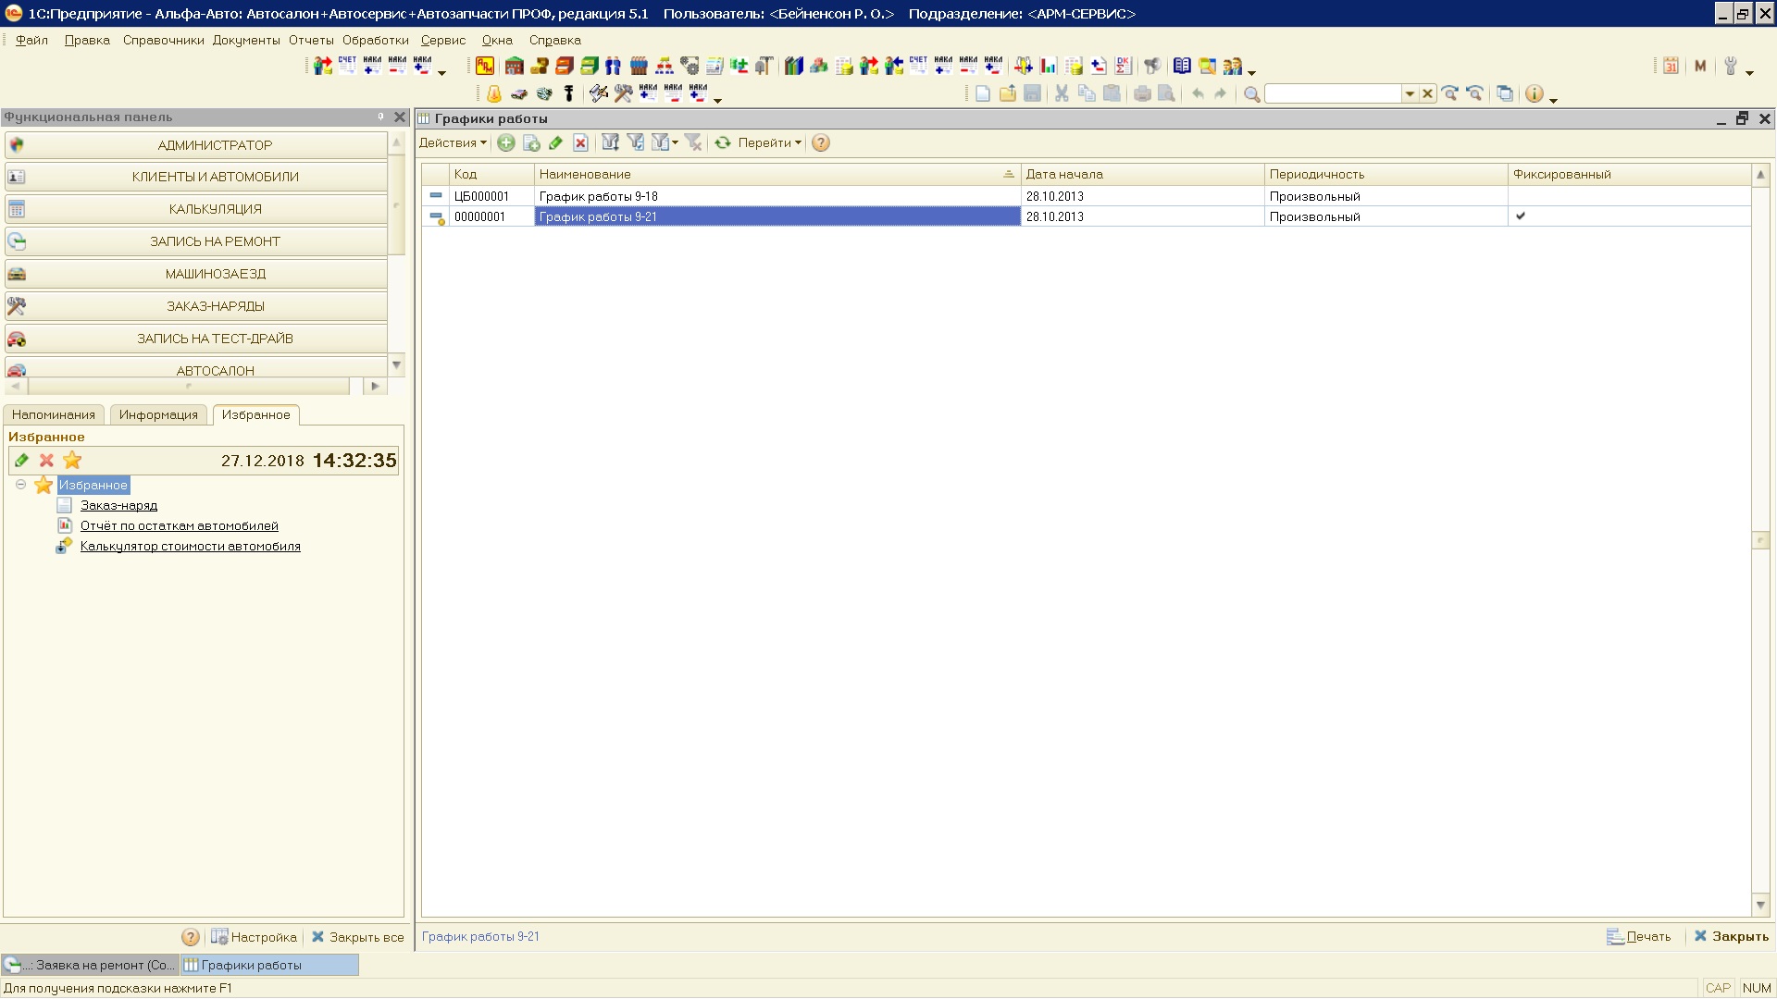The image size is (1777, 999).
Task: Open Калькулятор стоимости автомобиля link
Action: click(x=190, y=546)
